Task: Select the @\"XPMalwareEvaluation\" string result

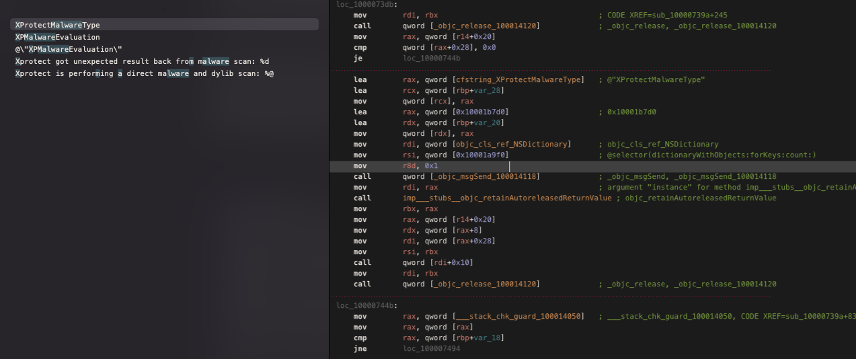Action: (165, 49)
